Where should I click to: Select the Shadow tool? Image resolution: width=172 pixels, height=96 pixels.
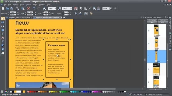3,46
